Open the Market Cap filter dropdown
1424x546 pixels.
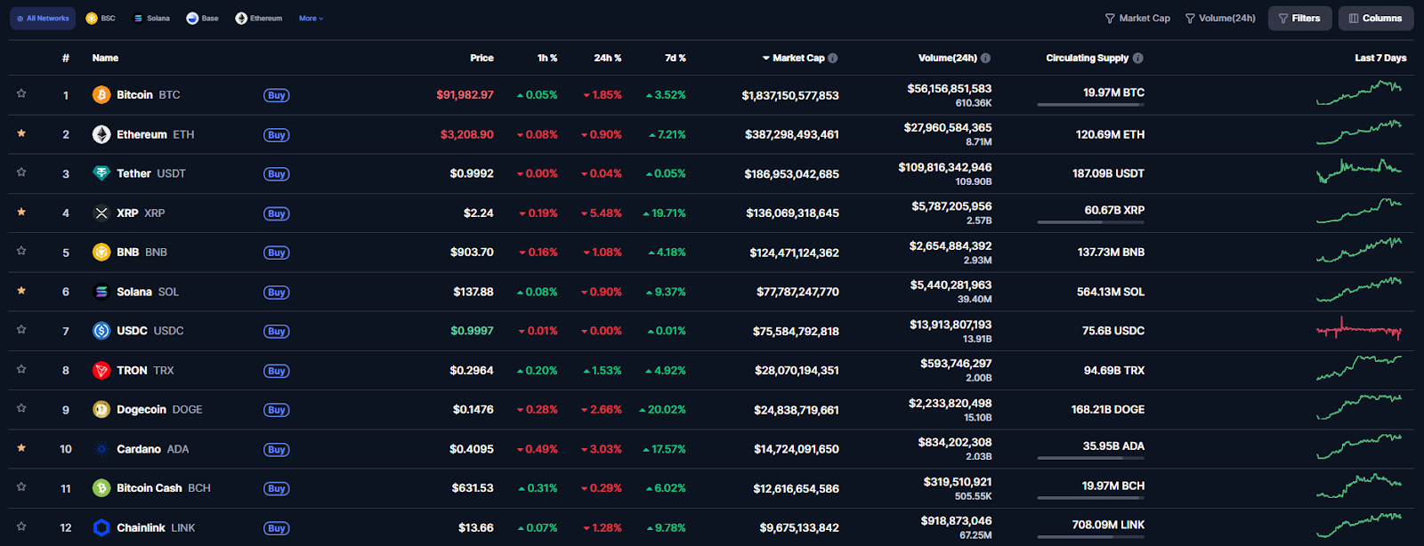tap(1137, 18)
